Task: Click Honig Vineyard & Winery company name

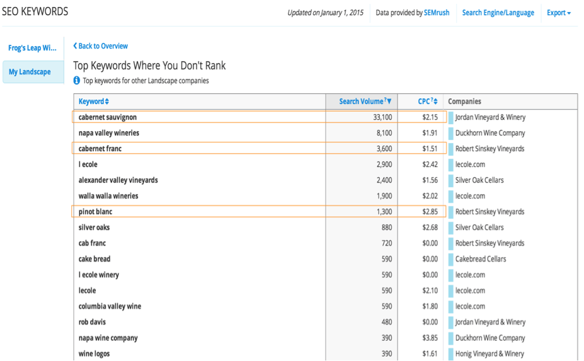Action: (490, 353)
